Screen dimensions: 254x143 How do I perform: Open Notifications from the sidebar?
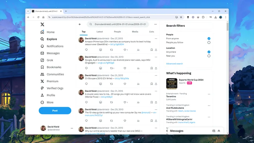coord(52,46)
